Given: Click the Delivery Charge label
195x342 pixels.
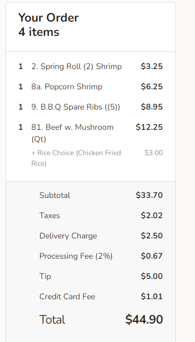Looking at the screenshot, I should point(68,236).
